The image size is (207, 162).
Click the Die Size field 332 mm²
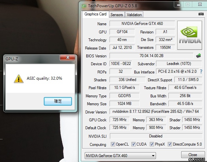tap(165, 40)
